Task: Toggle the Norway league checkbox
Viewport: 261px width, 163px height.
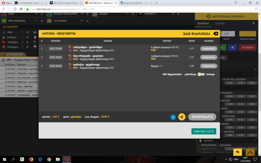Action: pos(28,47)
